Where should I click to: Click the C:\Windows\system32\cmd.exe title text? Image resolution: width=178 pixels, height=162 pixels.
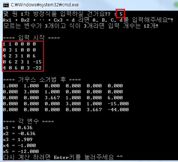[45, 5]
